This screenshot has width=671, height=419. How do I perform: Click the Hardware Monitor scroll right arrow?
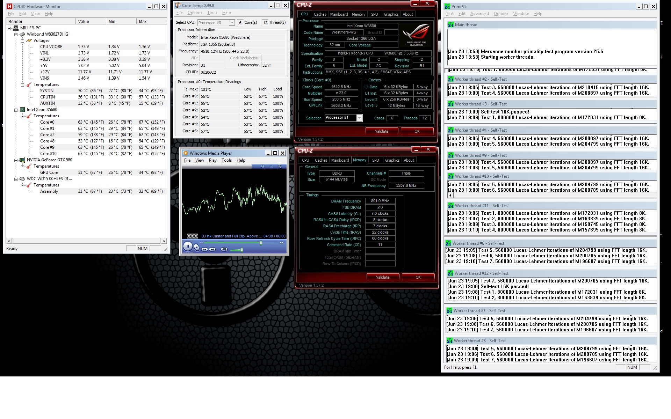coord(164,241)
